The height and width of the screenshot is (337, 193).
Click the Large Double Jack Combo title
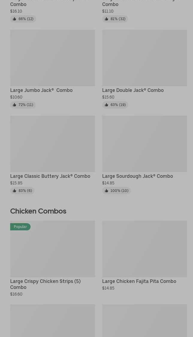pyautogui.click(x=133, y=90)
